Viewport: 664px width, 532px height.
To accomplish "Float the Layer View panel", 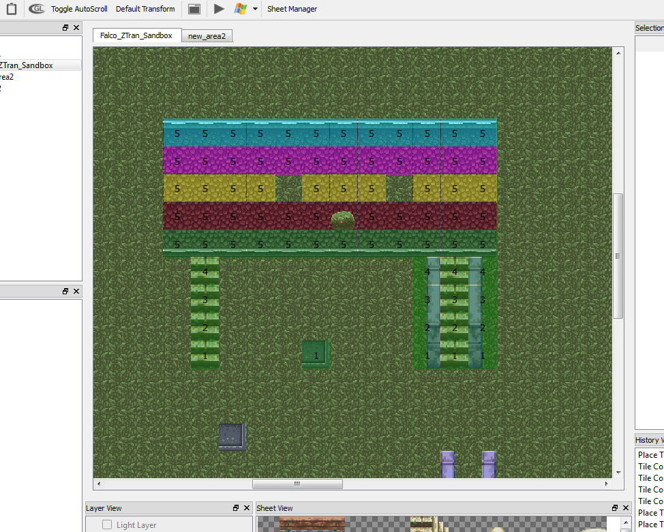I will [236, 508].
